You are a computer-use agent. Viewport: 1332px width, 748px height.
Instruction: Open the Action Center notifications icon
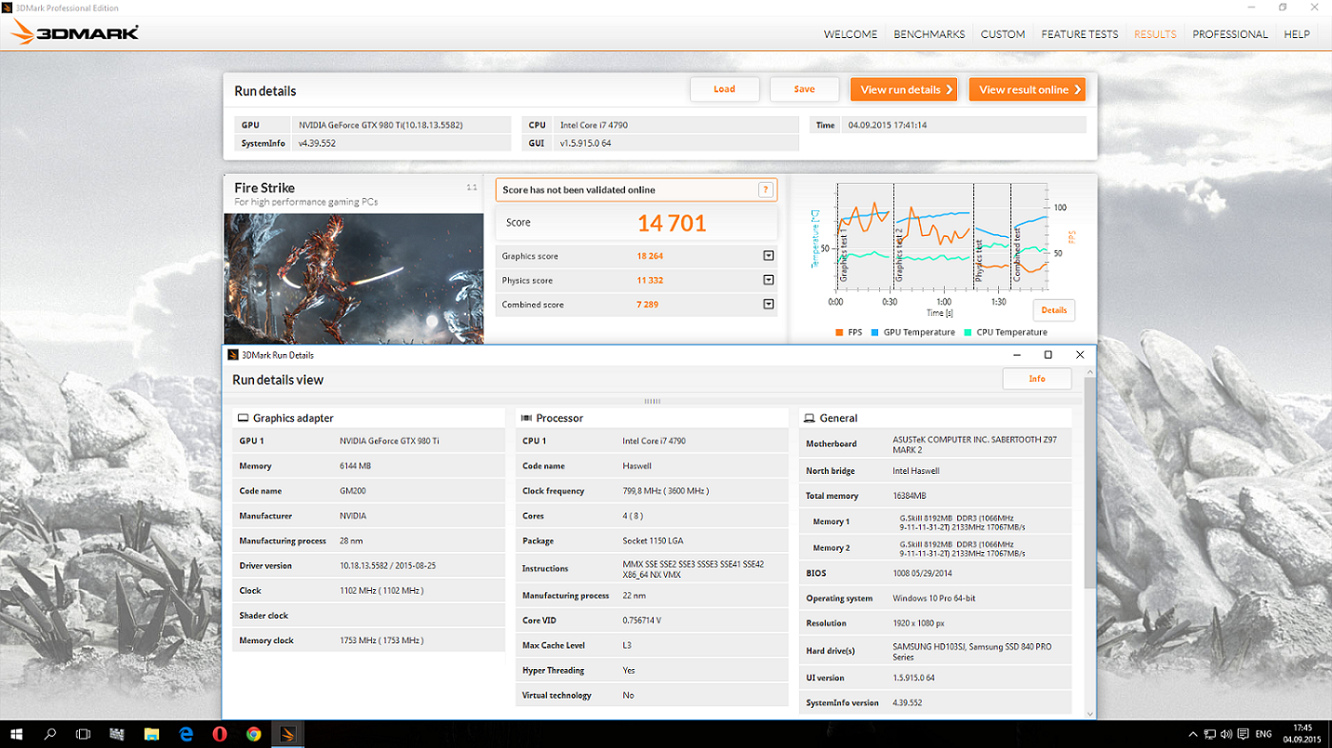(x=1243, y=734)
